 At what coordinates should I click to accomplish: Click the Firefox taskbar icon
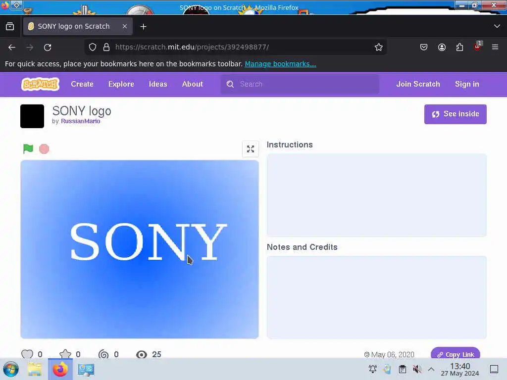[60, 369]
